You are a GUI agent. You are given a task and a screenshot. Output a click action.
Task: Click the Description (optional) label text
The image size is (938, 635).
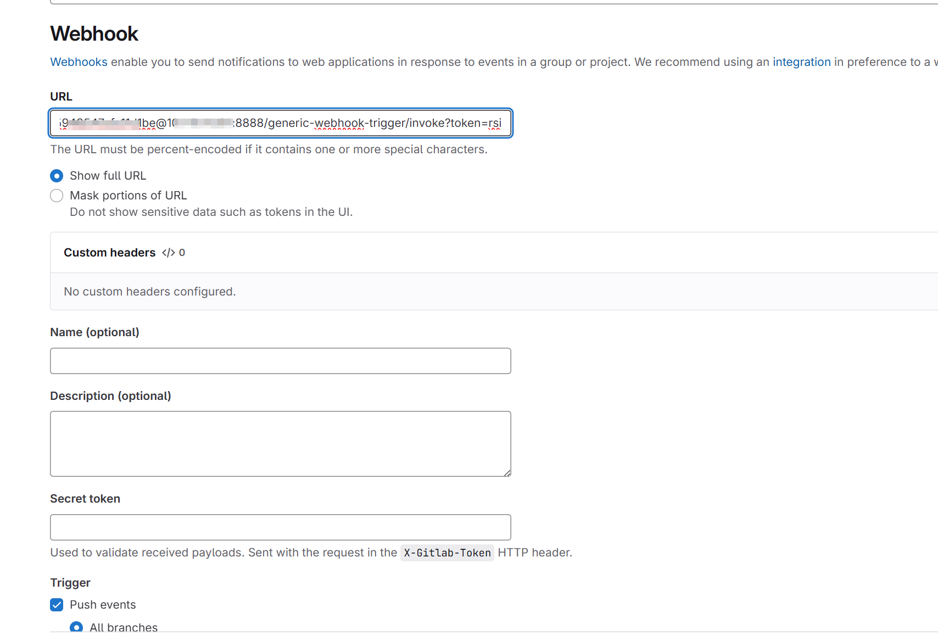[x=110, y=396]
